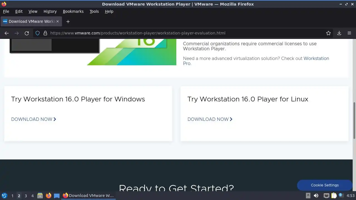Screen dimensions: 356x200
Task: Go back to previous page
Action: coord(7,33)
